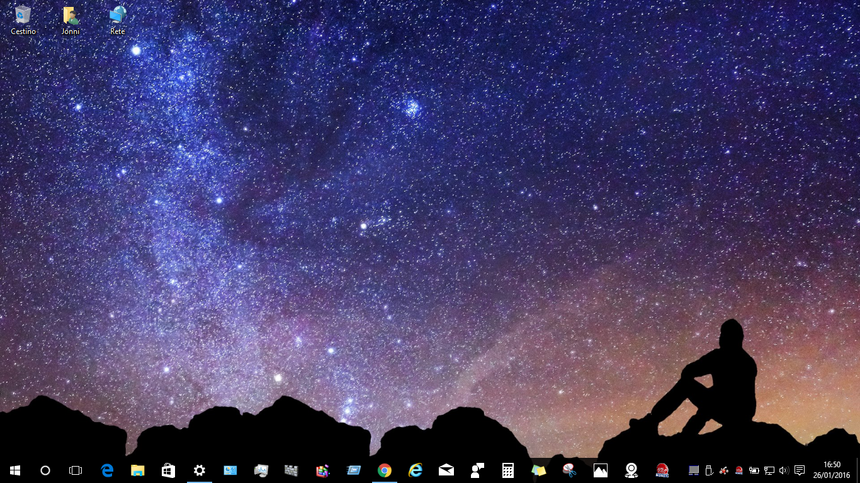Open Internet Explorer
Screen dimensions: 860x483
414,470
